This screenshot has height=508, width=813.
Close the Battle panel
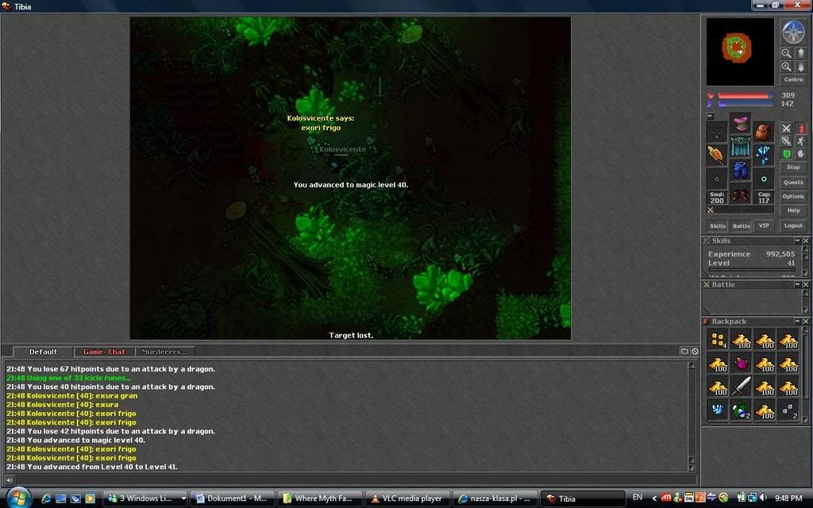(x=806, y=285)
